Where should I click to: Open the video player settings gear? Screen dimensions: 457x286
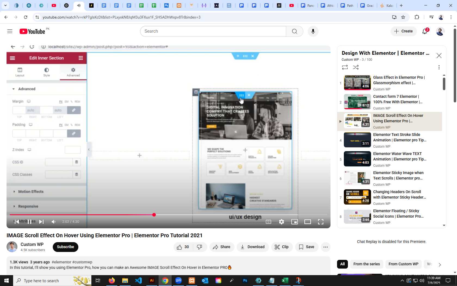click(x=282, y=222)
